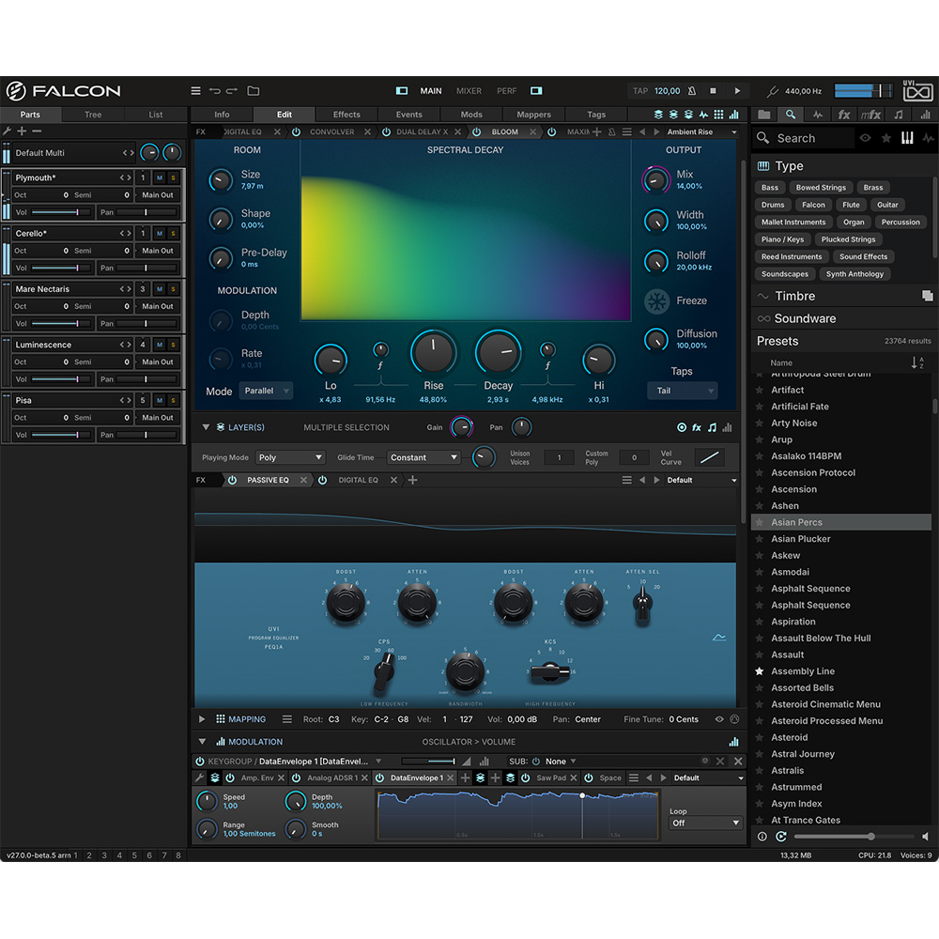
Task: Open the fx browser tab
Action: pos(844,115)
